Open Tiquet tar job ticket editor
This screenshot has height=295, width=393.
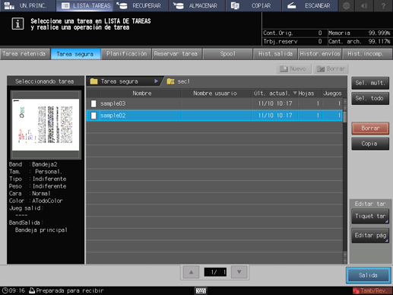coord(370,216)
